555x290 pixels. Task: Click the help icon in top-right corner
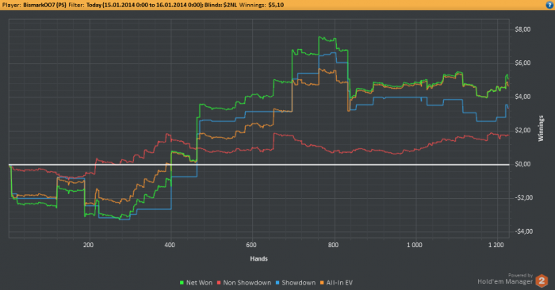(549, 5)
